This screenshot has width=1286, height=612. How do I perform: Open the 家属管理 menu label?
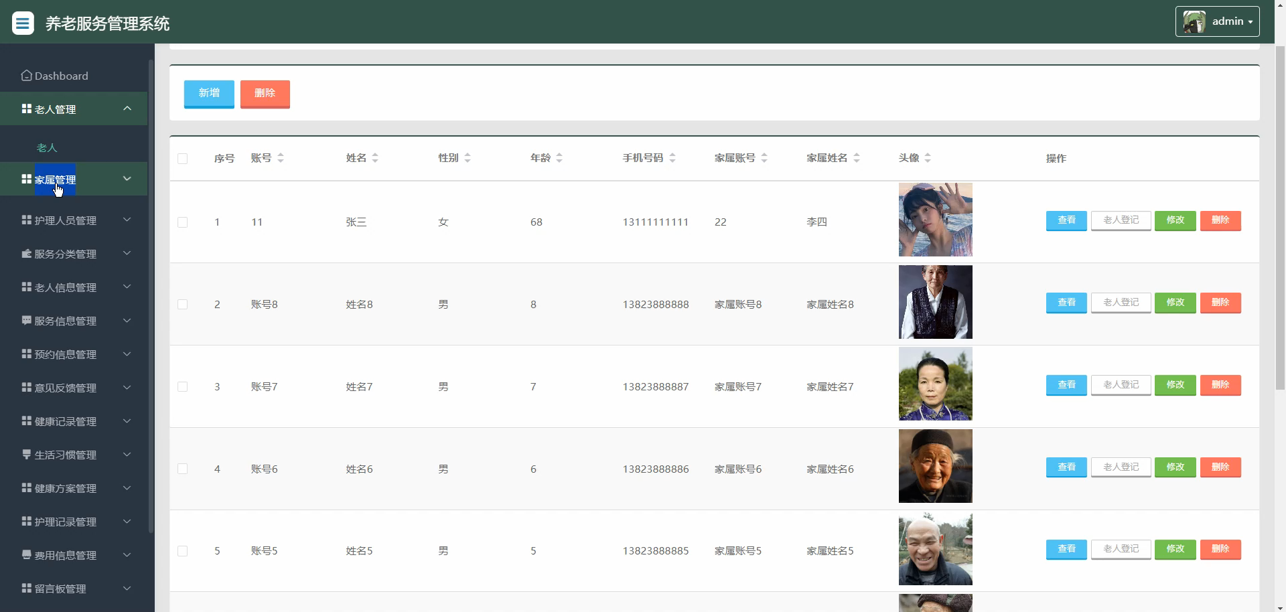[x=55, y=179]
